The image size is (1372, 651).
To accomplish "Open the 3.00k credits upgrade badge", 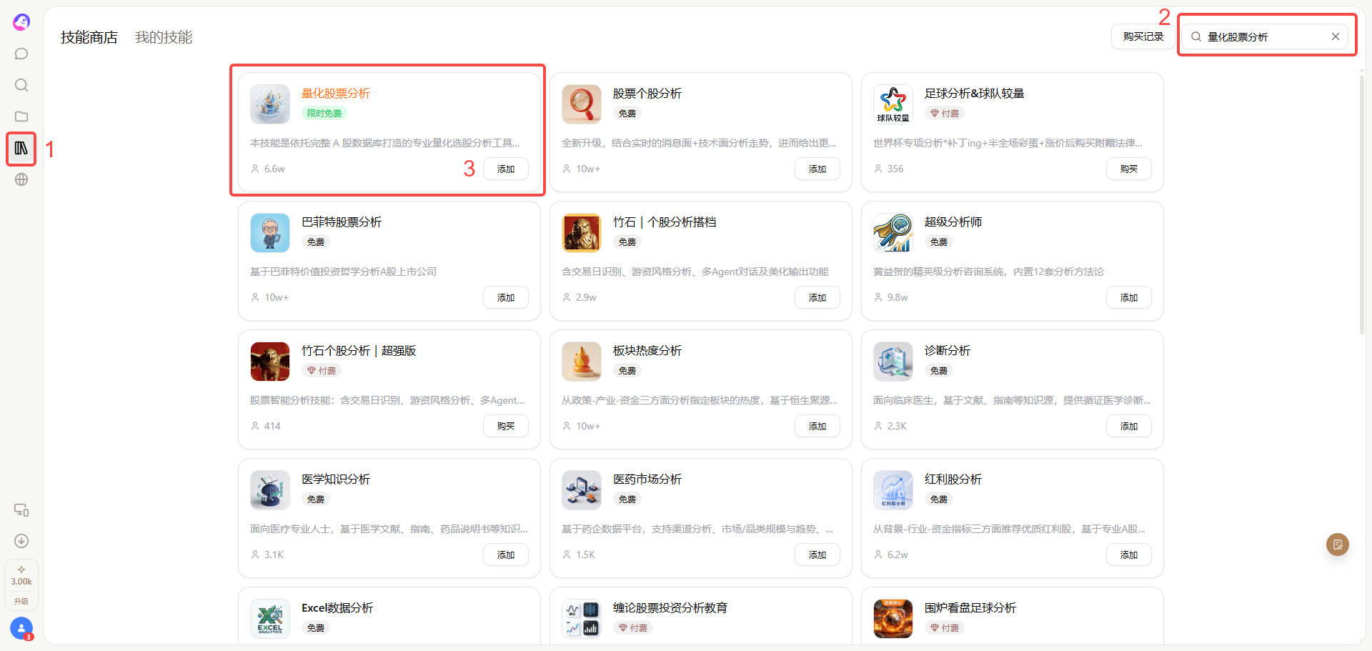I will 21,585.
